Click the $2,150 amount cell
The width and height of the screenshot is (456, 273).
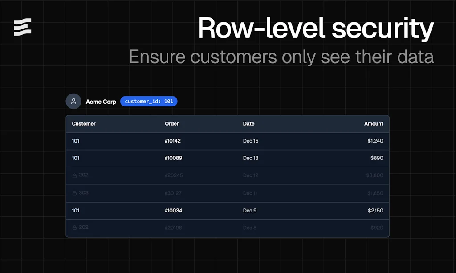(x=375, y=210)
